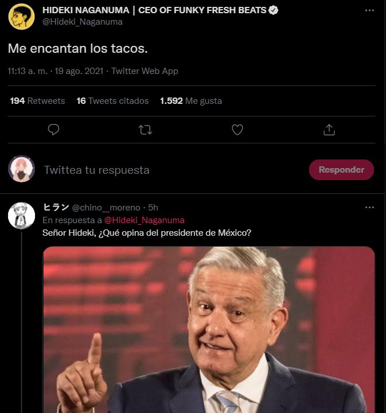Open more options on chino_moreno reply
Screen dimensions: 386x413
(370, 207)
